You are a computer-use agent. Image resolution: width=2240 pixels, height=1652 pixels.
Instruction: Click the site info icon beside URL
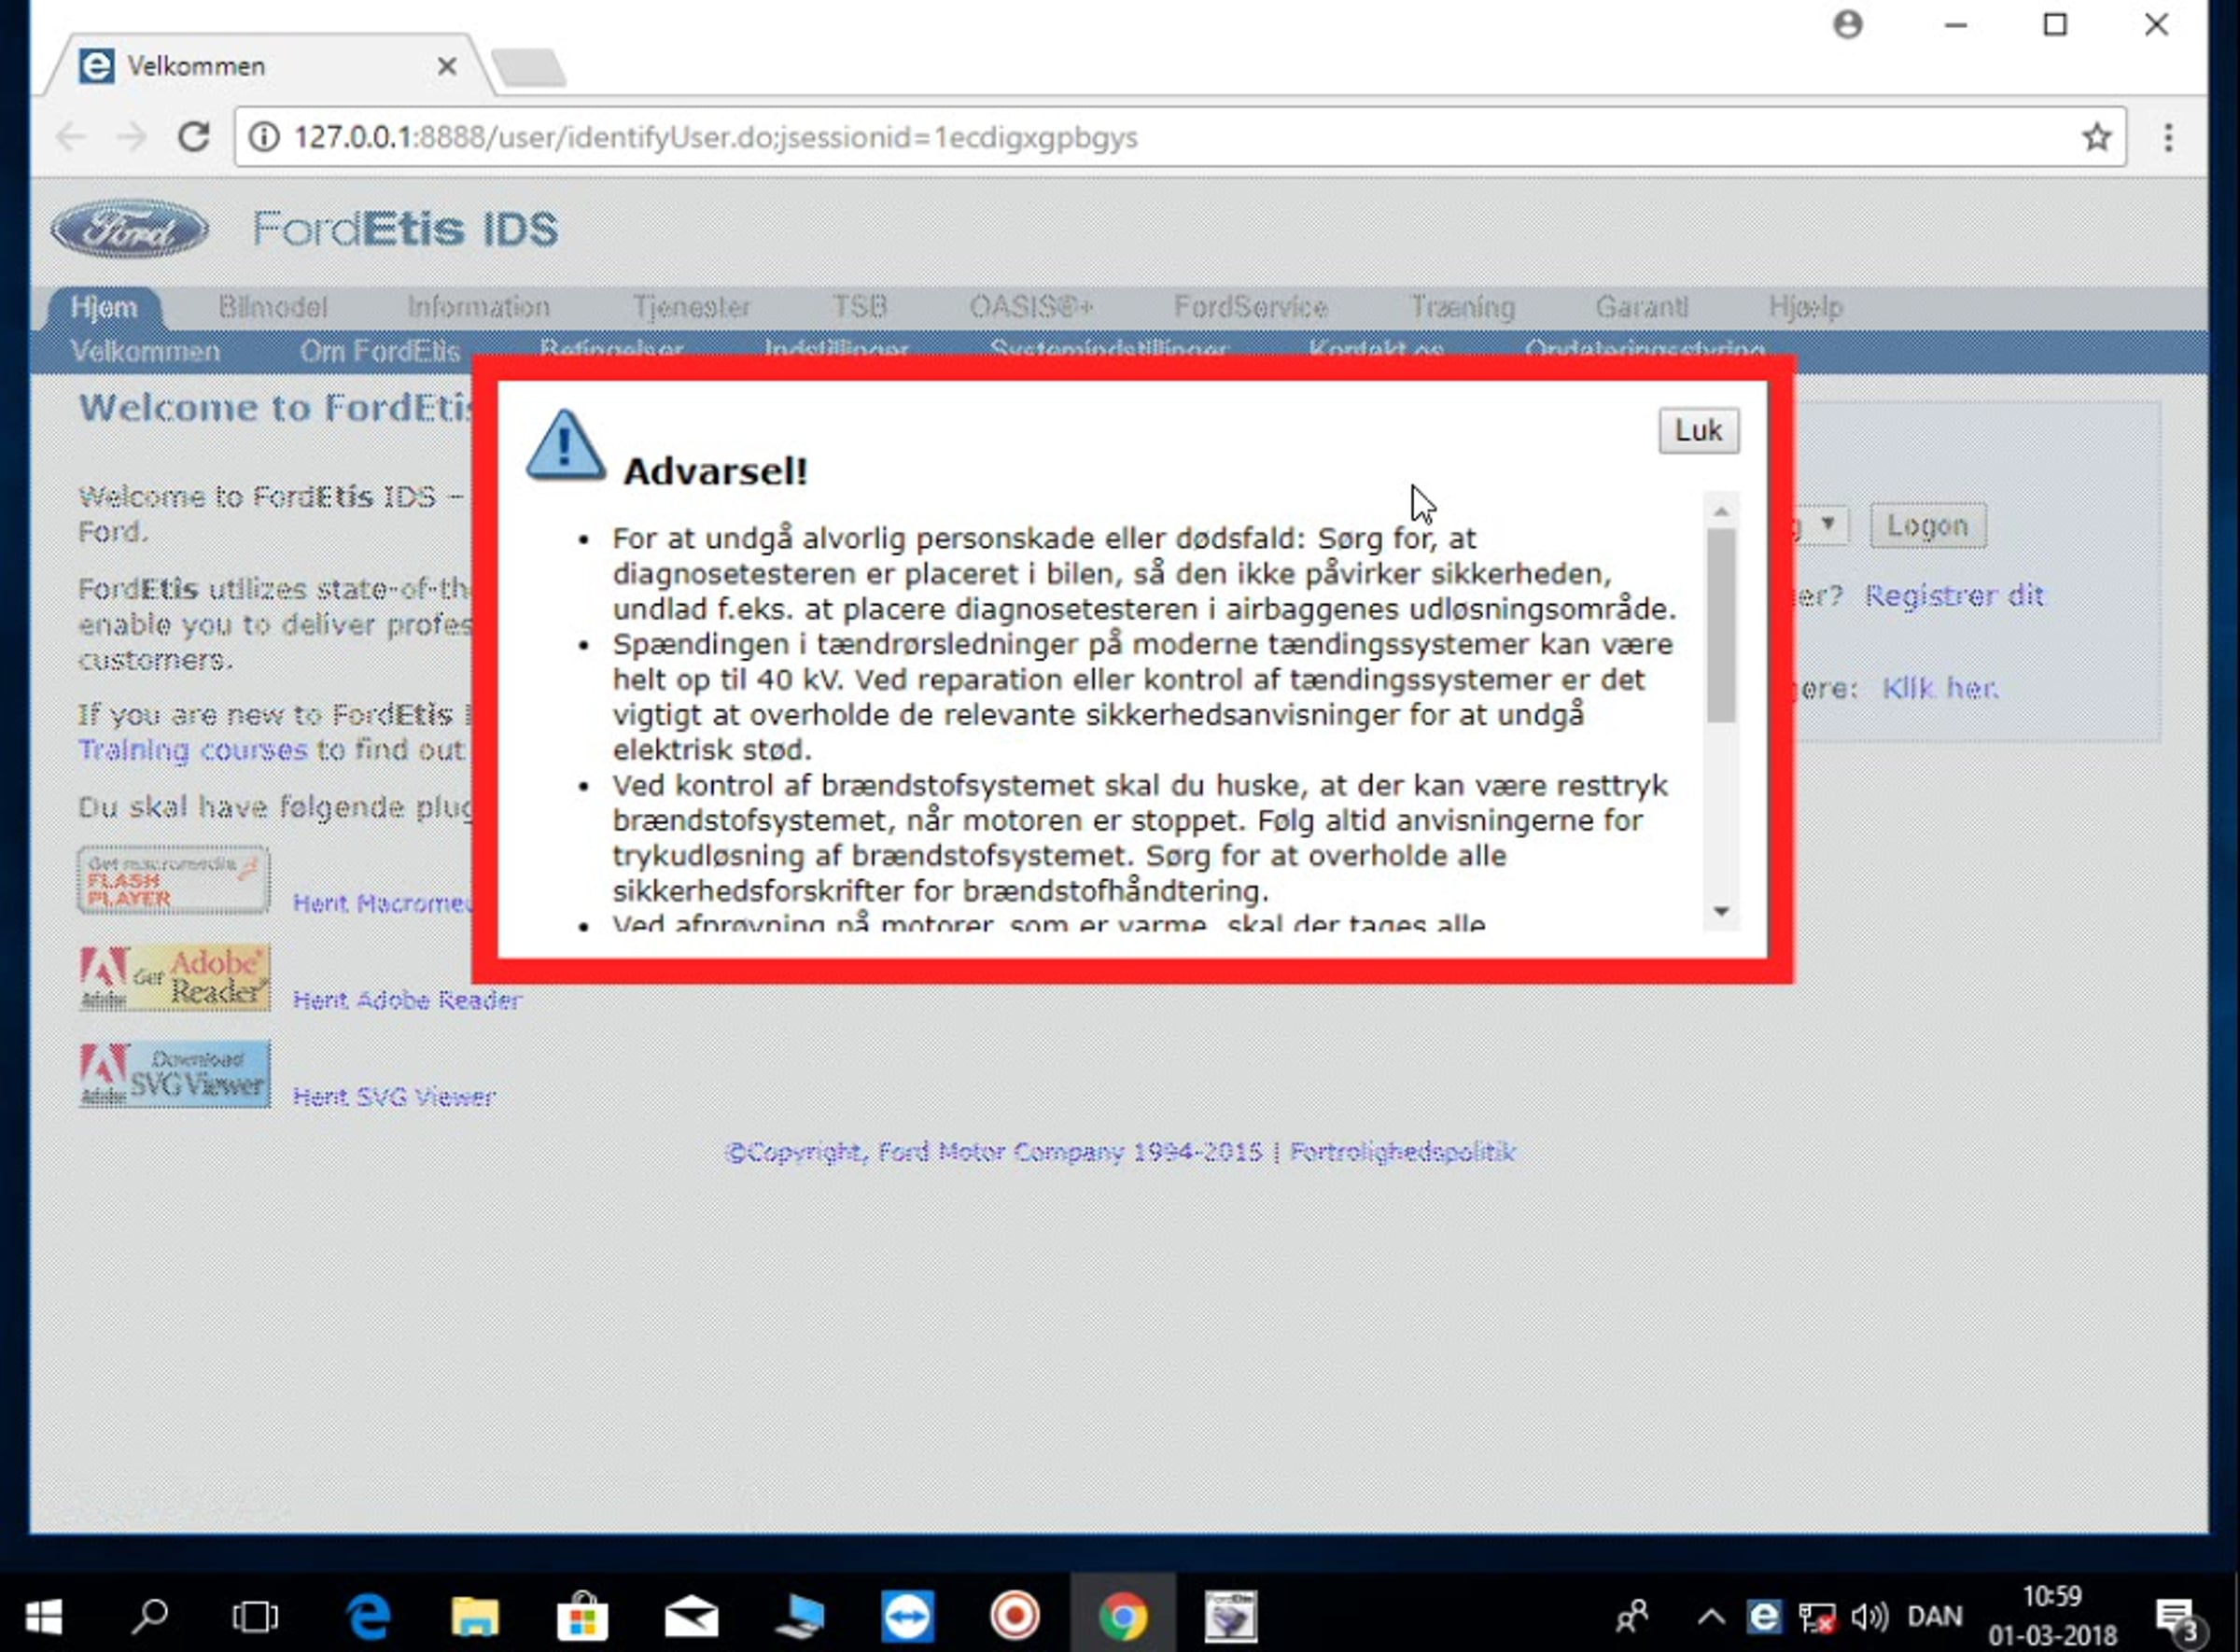point(264,137)
